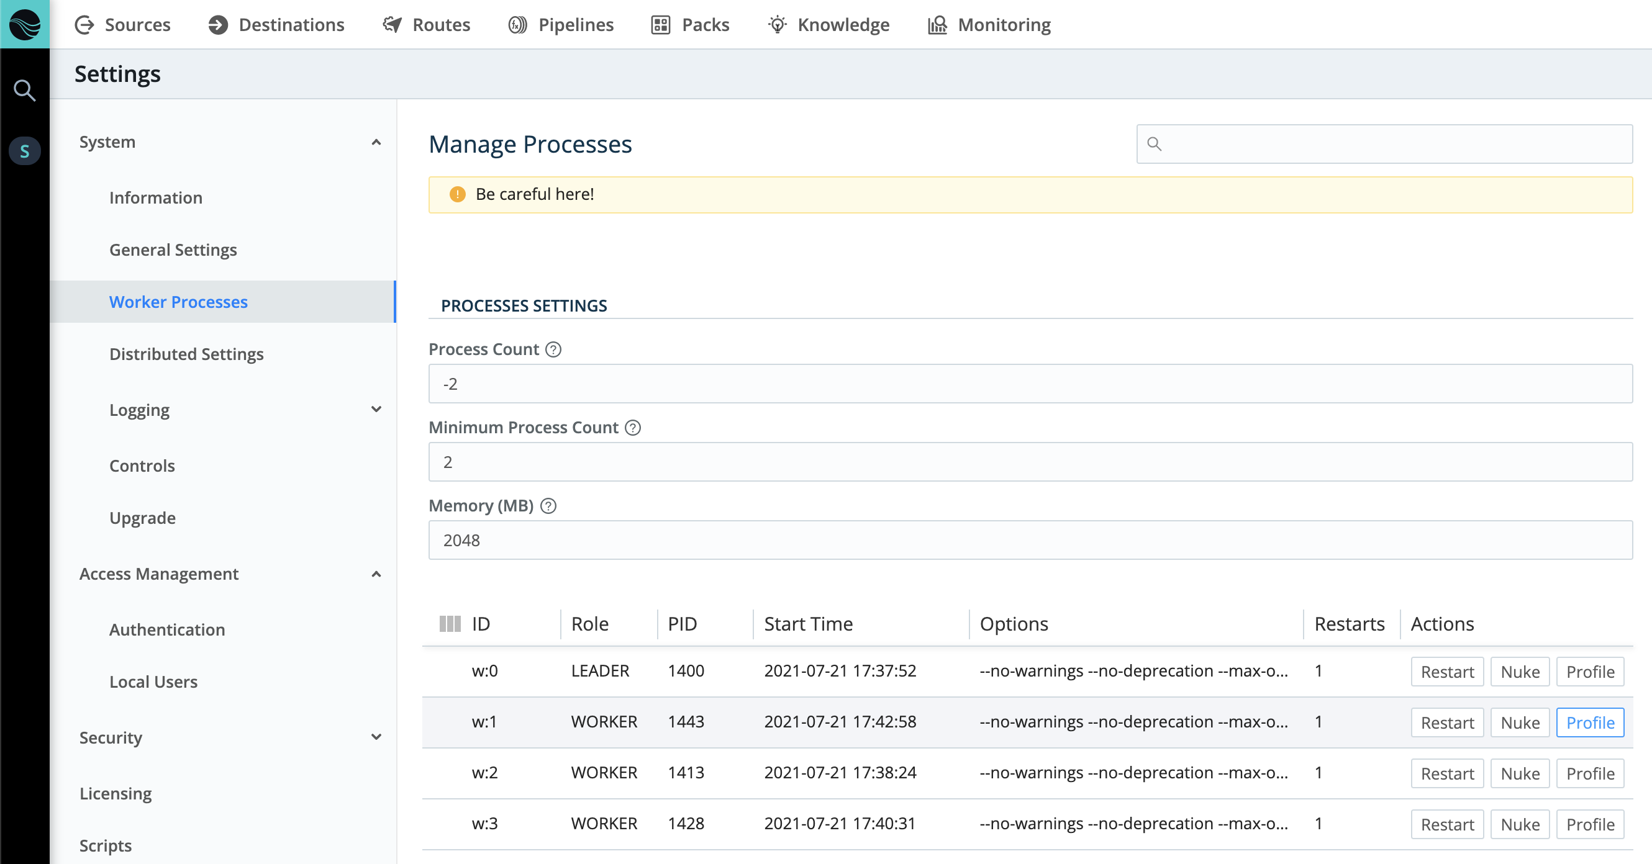Open the Process Count help tooltip icon
Screen dimensions: 1652x864
click(553, 349)
